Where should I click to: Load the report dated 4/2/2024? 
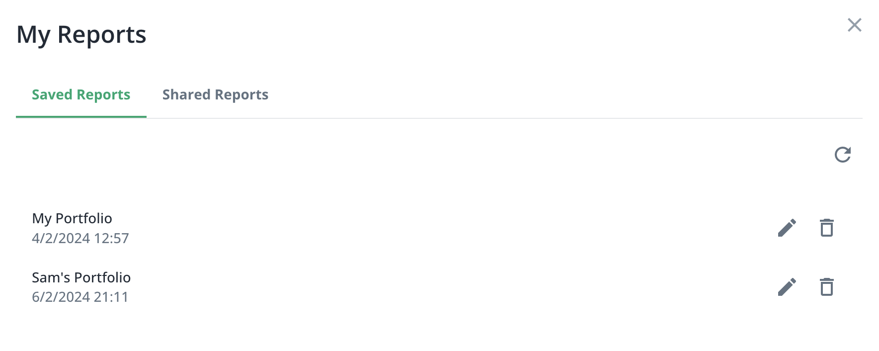click(x=72, y=218)
